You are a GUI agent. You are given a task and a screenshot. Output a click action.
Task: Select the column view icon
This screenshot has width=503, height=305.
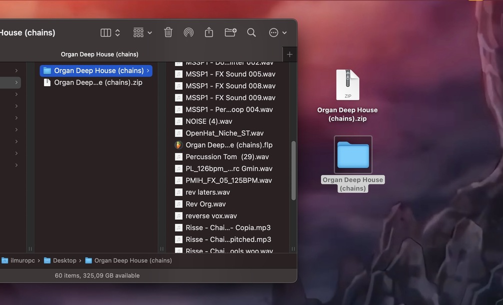tap(106, 33)
